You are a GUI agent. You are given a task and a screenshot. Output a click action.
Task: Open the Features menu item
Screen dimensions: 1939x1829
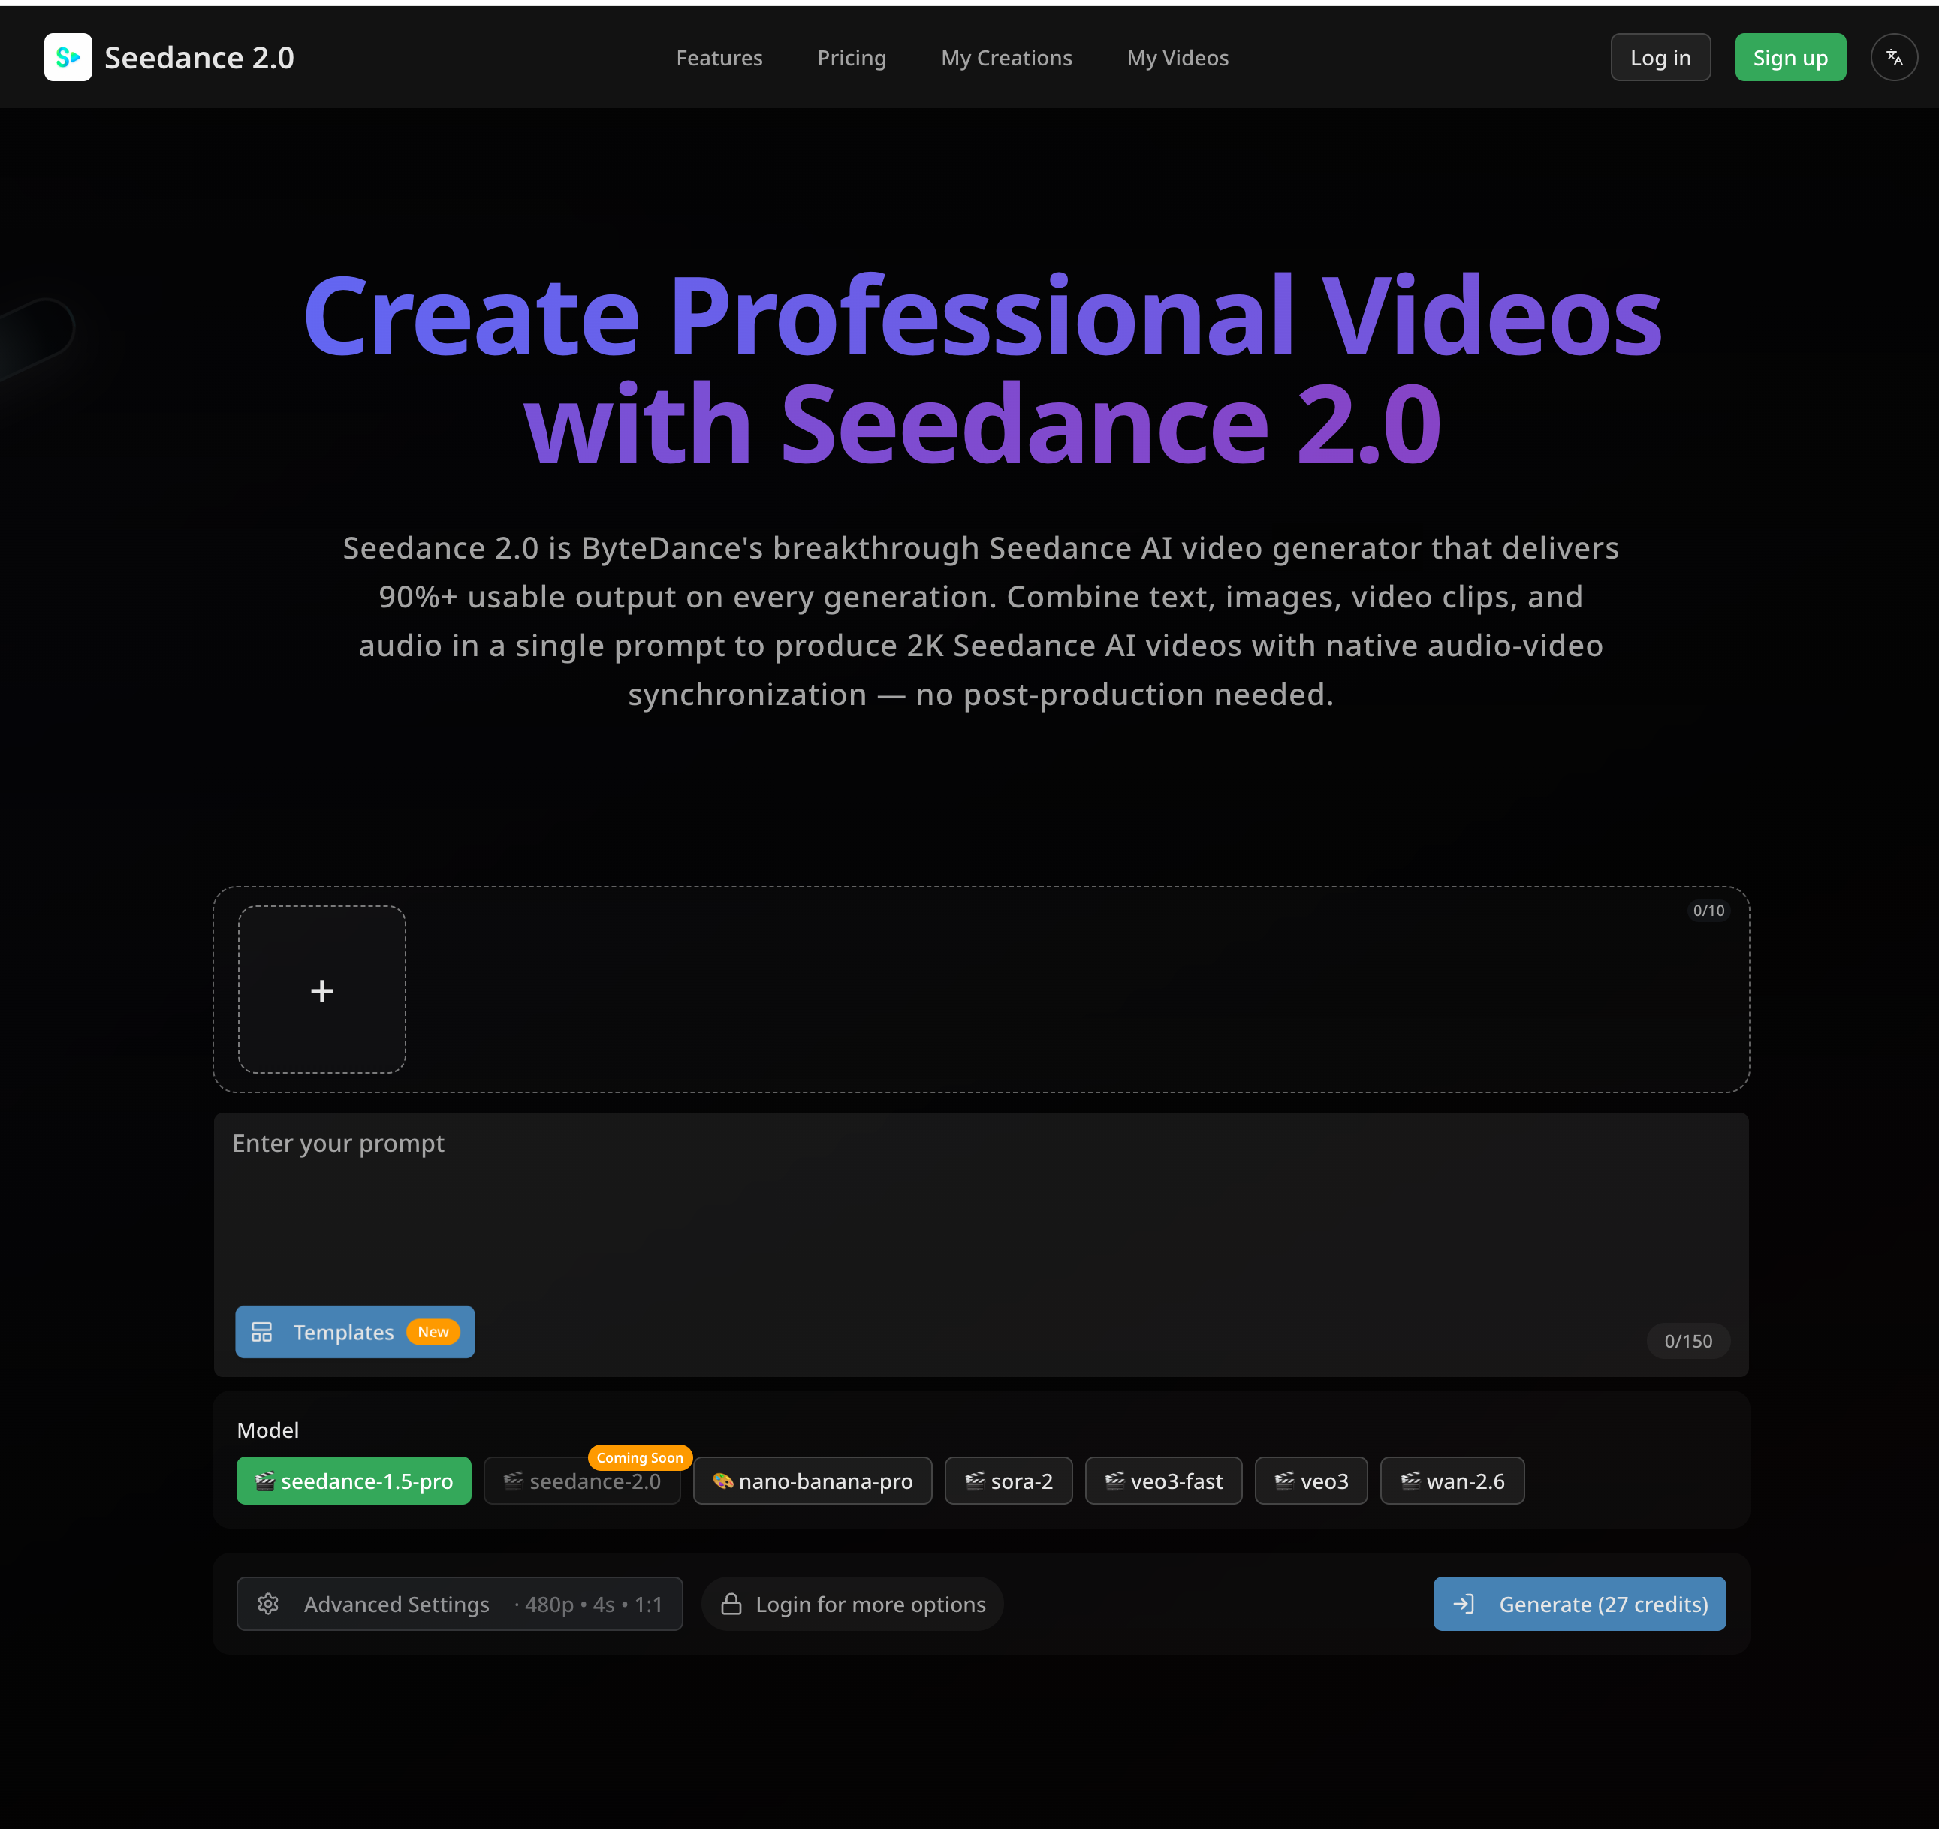click(x=719, y=56)
